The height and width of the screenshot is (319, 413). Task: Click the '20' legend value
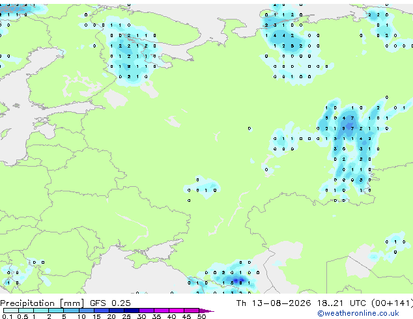(111, 316)
